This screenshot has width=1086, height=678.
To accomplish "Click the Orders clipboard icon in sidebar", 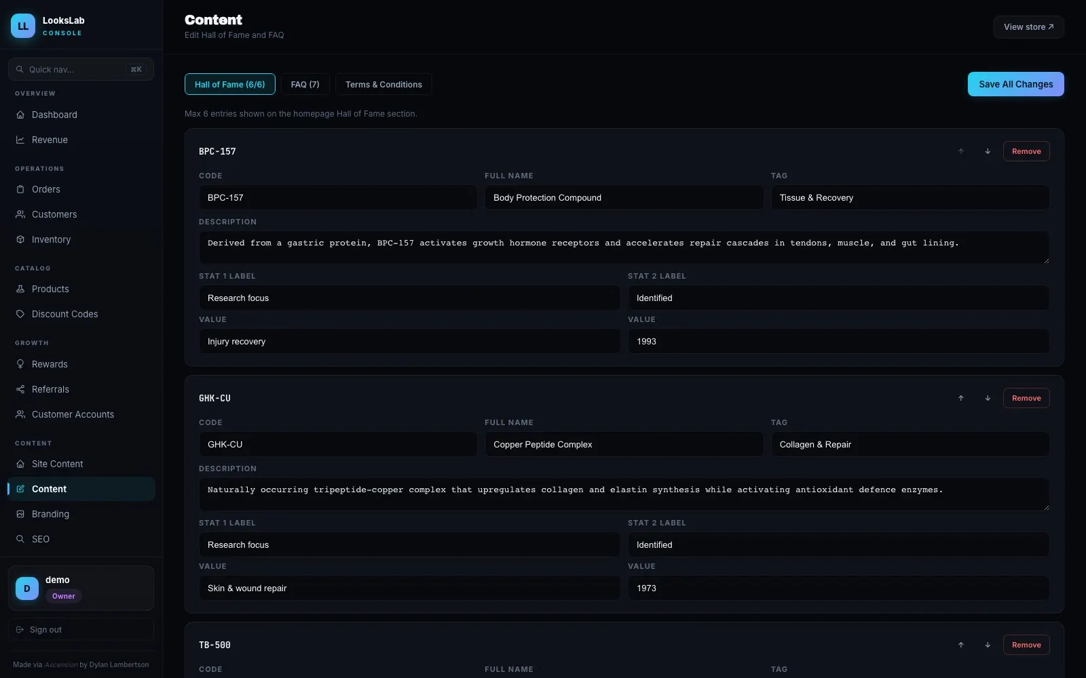I will tap(20, 189).
